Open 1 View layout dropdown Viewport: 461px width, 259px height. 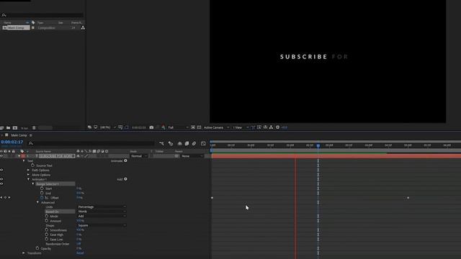click(x=241, y=127)
